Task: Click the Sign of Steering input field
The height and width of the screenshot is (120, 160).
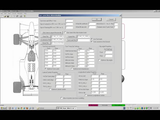Action: pos(69,27)
